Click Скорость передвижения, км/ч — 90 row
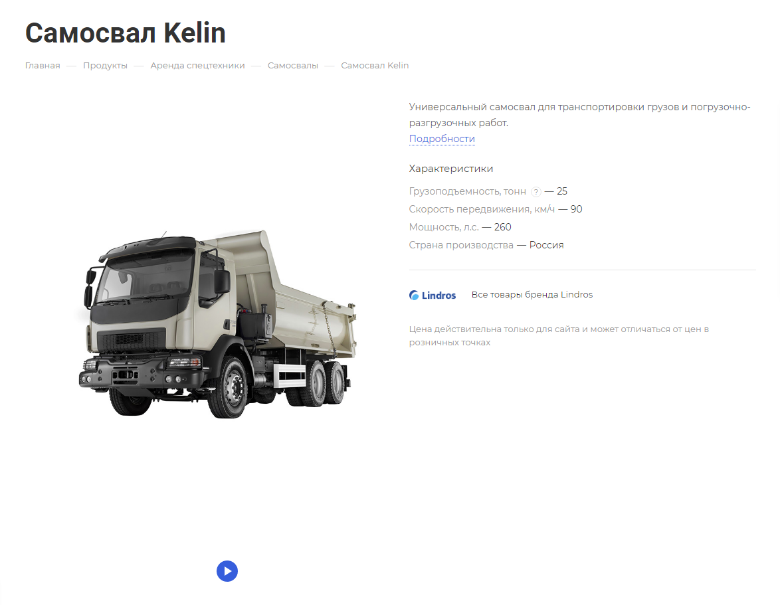This screenshot has width=780, height=605. click(496, 209)
